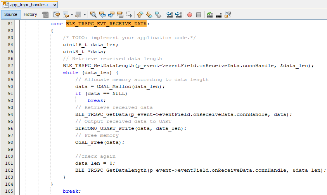Start macro recording with the red circle
The image size is (327, 195).
click(x=190, y=15)
